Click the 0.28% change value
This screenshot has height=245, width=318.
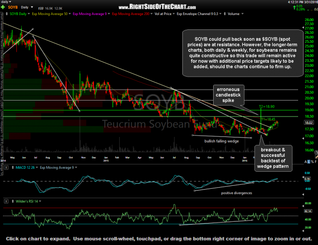point(301,9)
